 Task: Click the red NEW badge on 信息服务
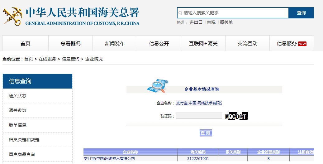[302, 44]
